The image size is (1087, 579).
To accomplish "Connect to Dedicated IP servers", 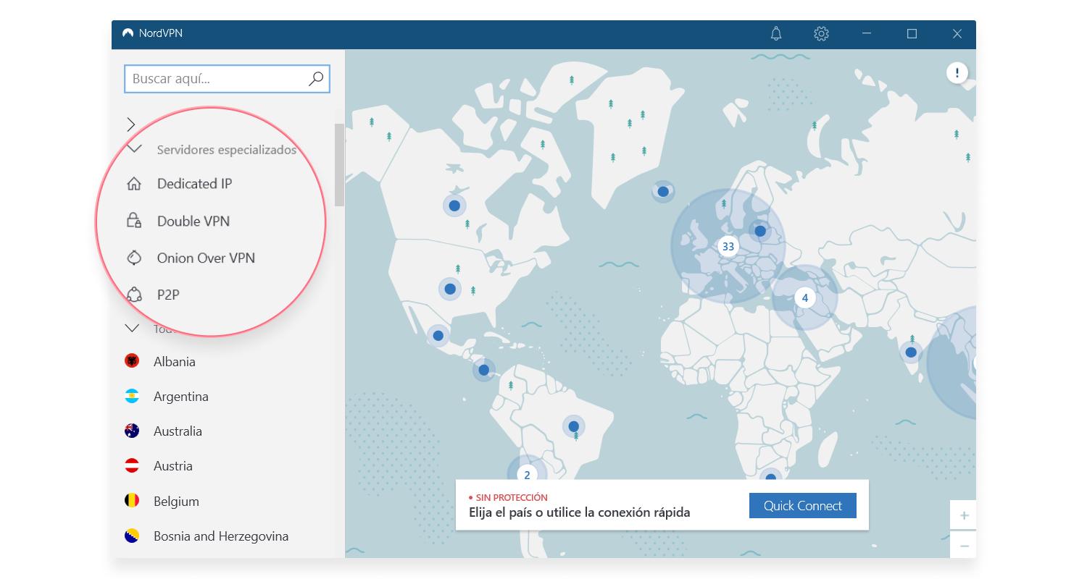I will [194, 184].
